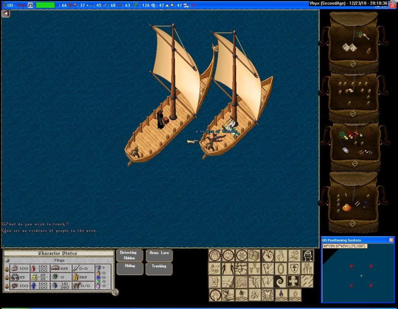This screenshot has height=309, width=398.
Task: Click the dark water drop elemental spell icon
Action: pos(281,295)
